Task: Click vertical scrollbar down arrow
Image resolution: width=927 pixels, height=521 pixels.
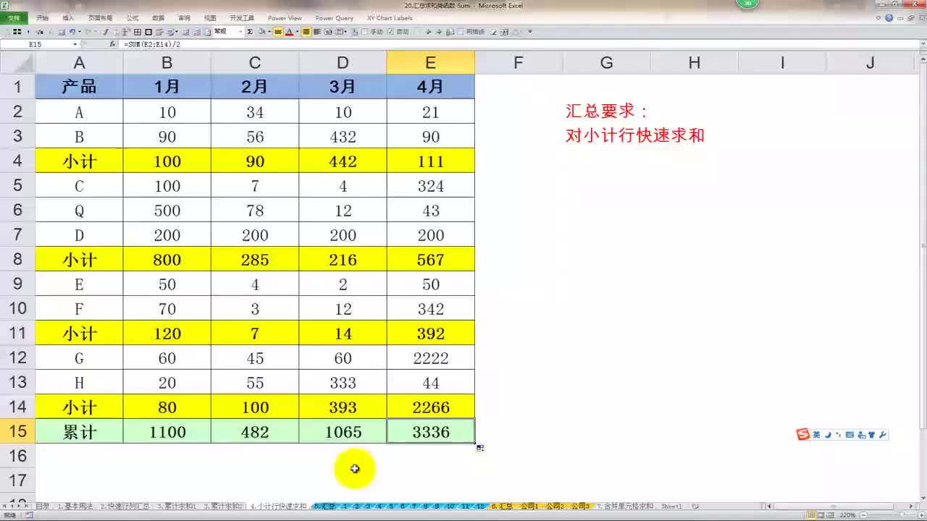Action: (922, 498)
